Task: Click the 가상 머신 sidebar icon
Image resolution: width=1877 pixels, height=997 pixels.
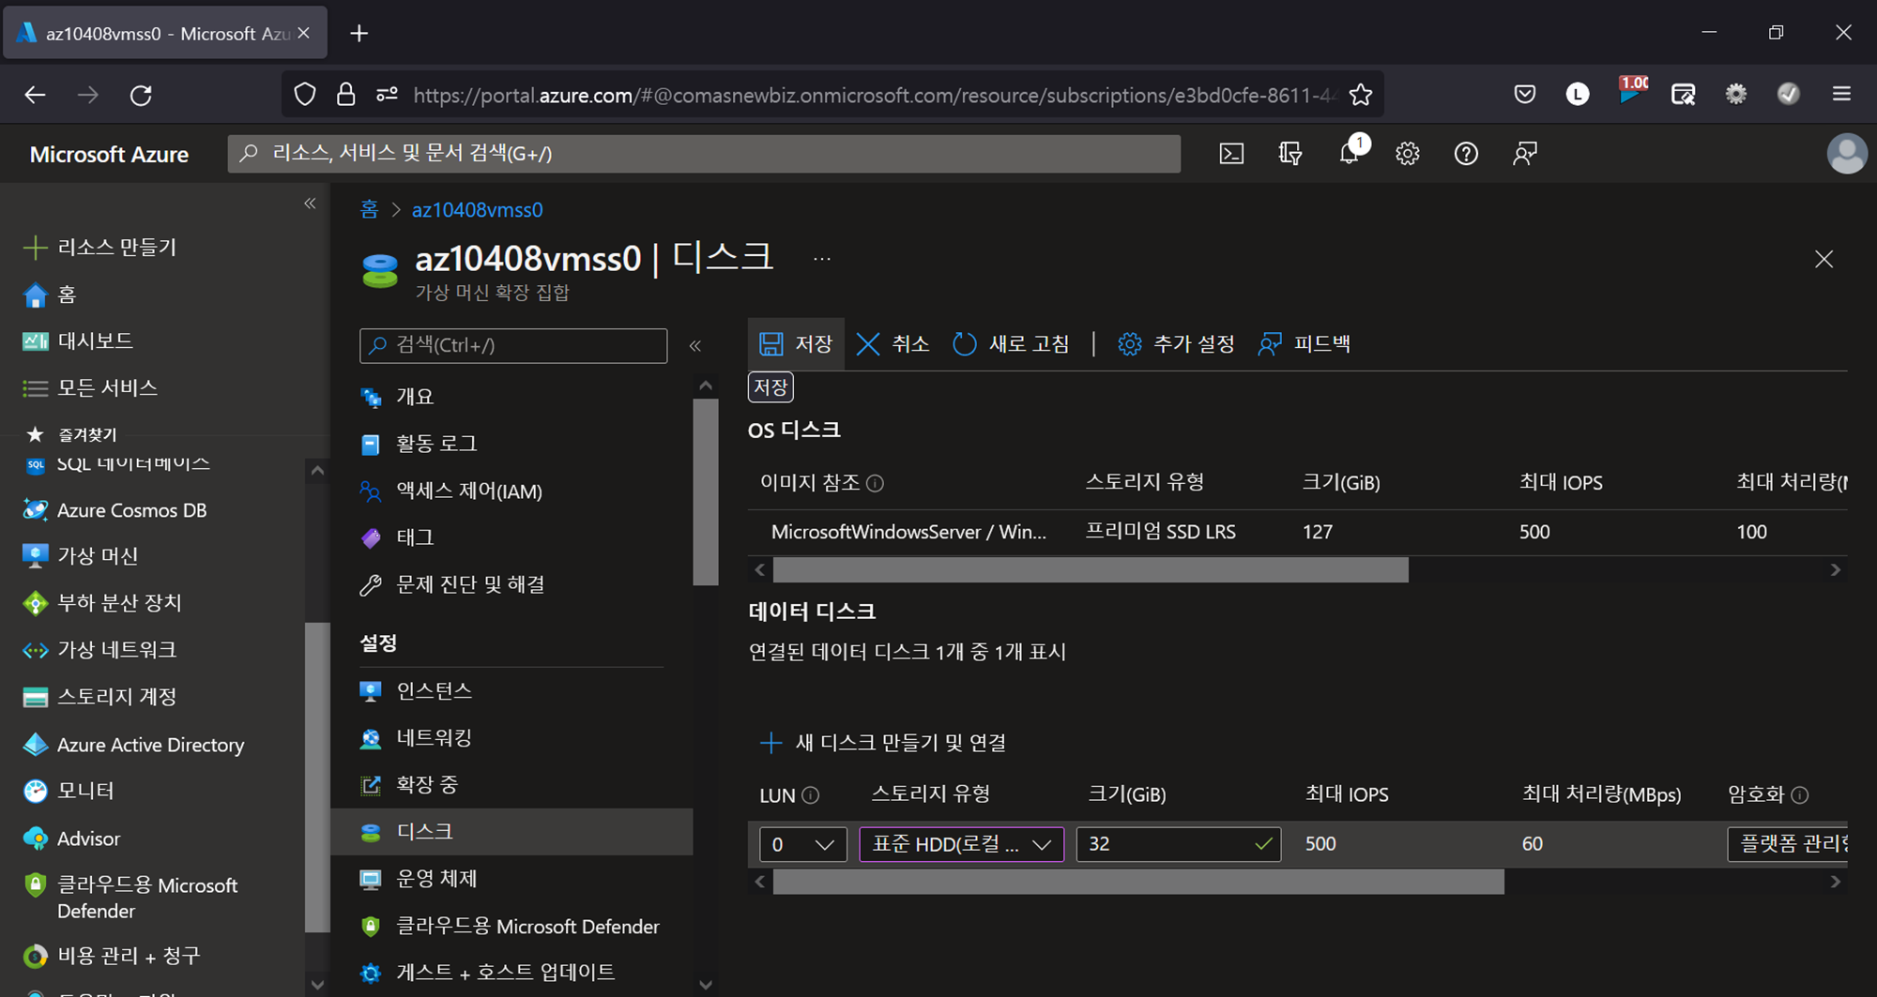Action: click(35, 556)
